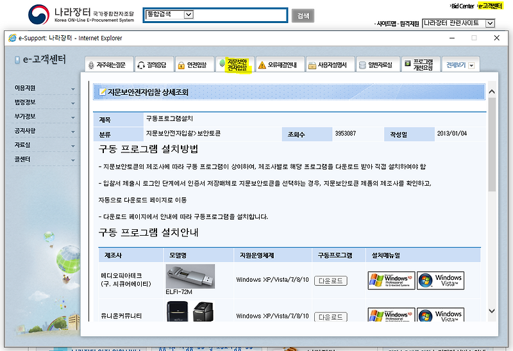Select the 지문보안 전자입찰 tab
The height and width of the screenshot is (351, 513).
(235, 65)
